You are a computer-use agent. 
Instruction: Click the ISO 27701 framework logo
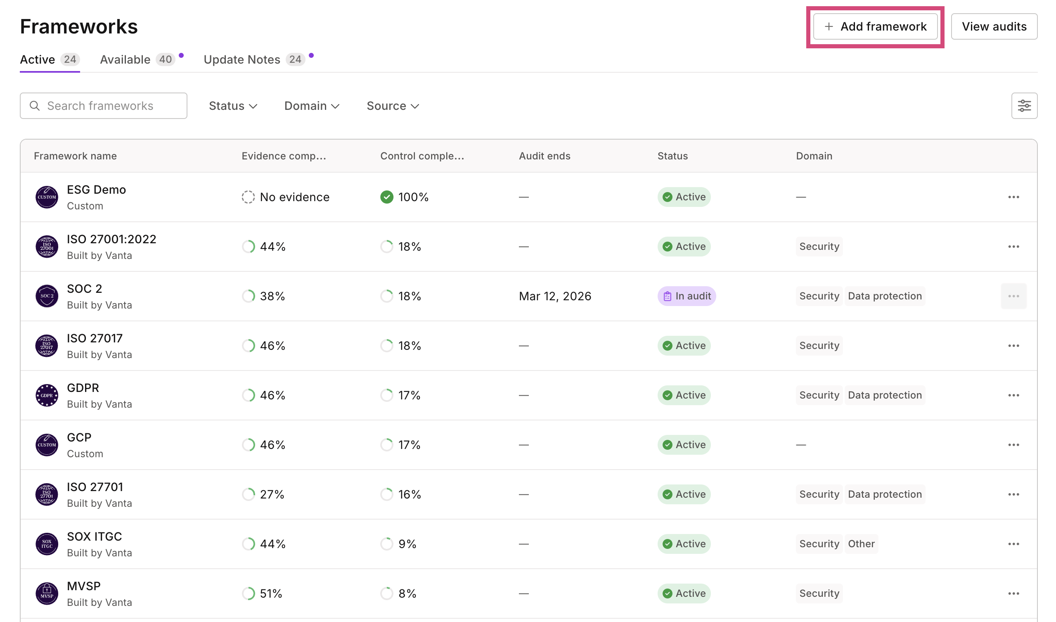pos(47,494)
